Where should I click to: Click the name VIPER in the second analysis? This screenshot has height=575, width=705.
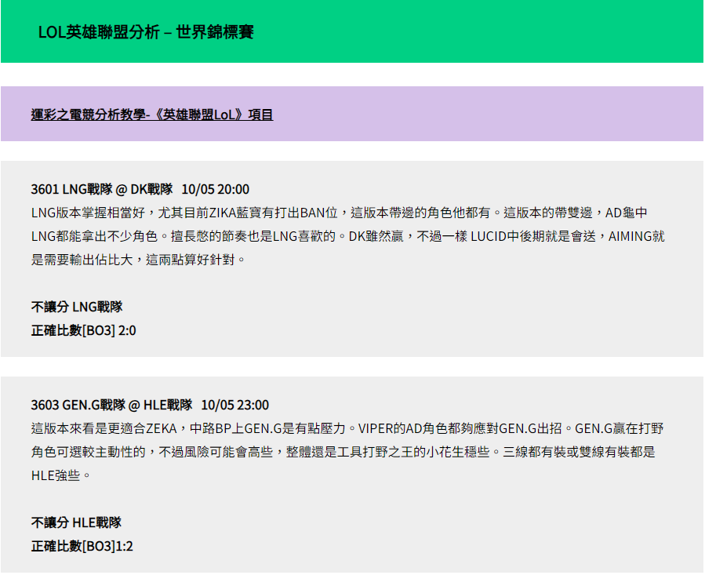pyautogui.click(x=376, y=428)
